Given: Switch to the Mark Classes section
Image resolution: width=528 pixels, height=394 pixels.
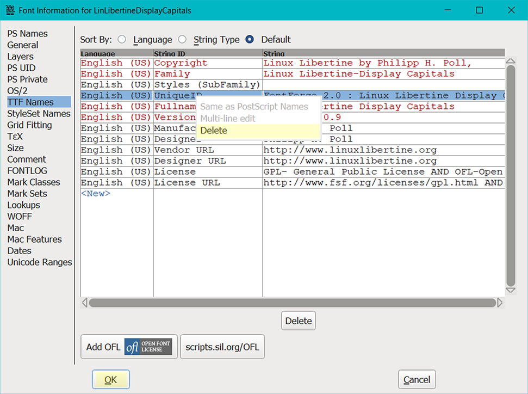Looking at the screenshot, I should pos(34,182).
